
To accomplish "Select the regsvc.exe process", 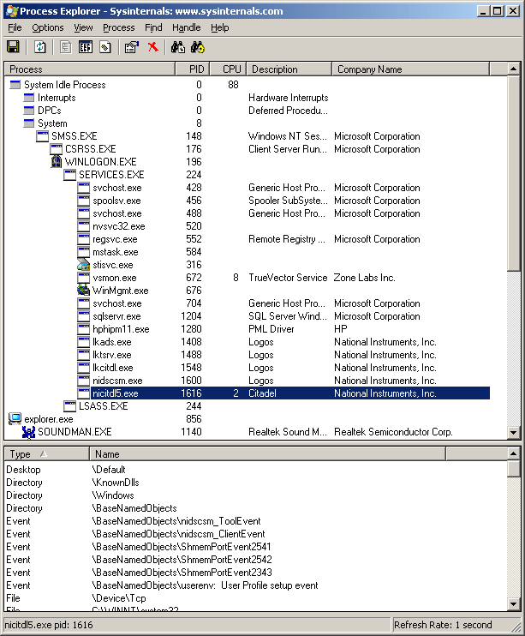I will click(x=115, y=239).
